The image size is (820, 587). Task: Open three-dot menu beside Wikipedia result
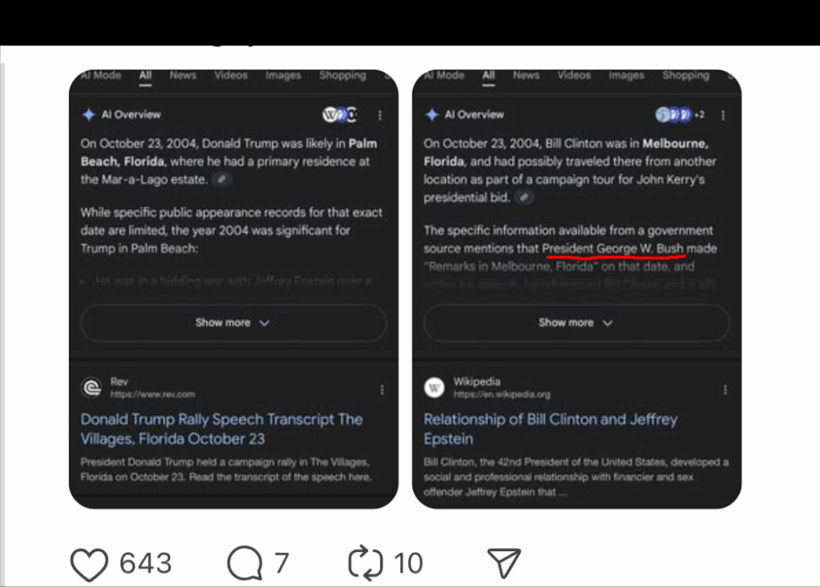724,390
